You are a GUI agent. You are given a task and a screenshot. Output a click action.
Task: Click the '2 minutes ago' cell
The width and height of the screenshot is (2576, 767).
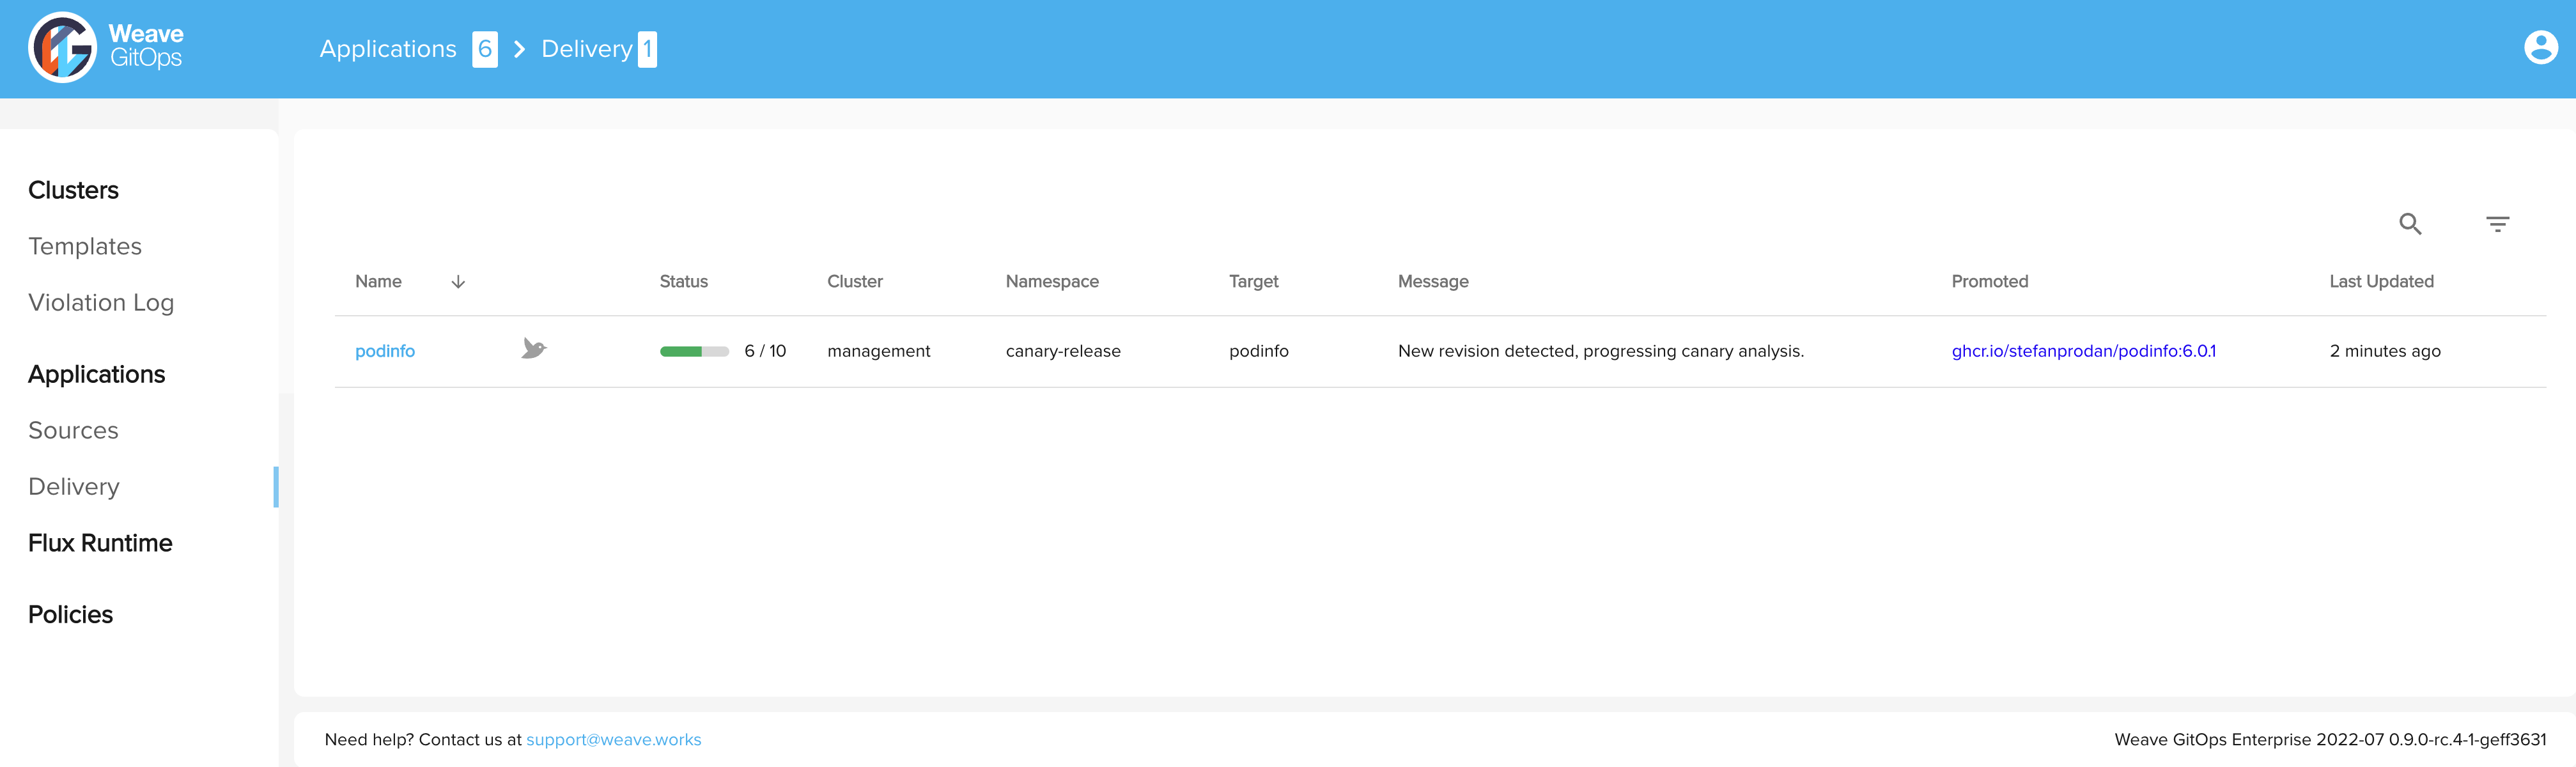pyautogui.click(x=2385, y=351)
